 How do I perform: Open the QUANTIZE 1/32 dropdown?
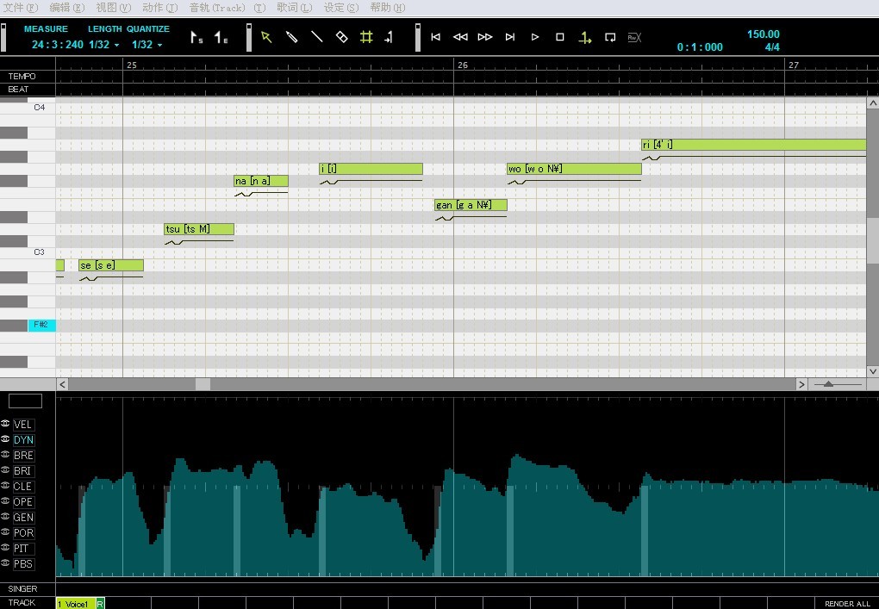click(x=147, y=45)
